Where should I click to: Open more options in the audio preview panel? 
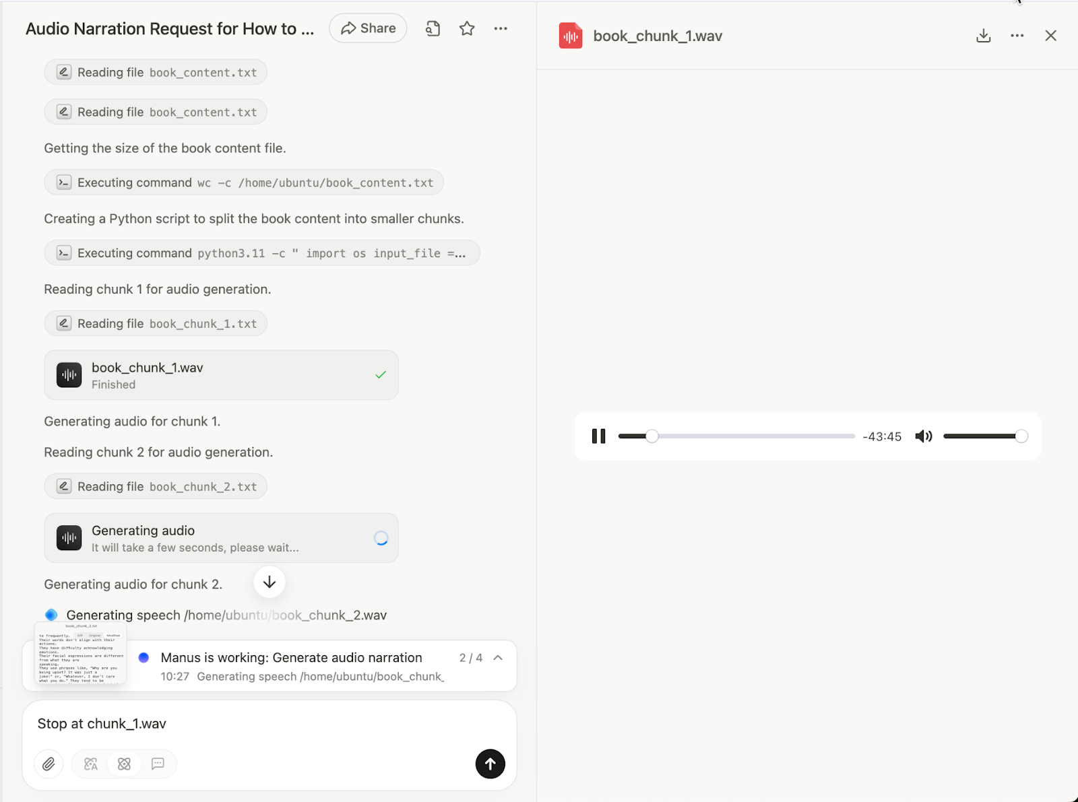pyautogui.click(x=1017, y=36)
